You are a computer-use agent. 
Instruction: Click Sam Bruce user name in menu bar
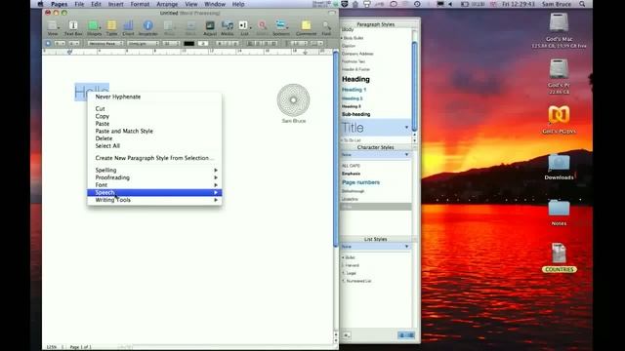pyautogui.click(x=557, y=4)
